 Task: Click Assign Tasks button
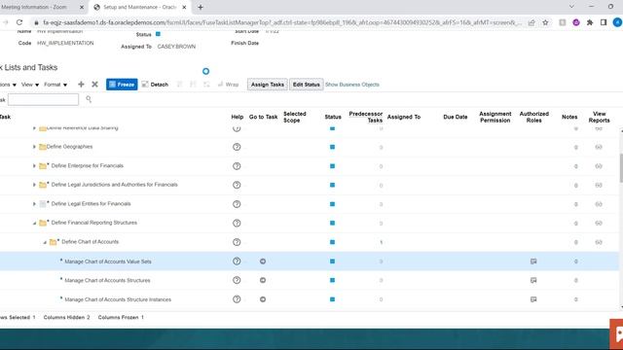click(x=268, y=85)
